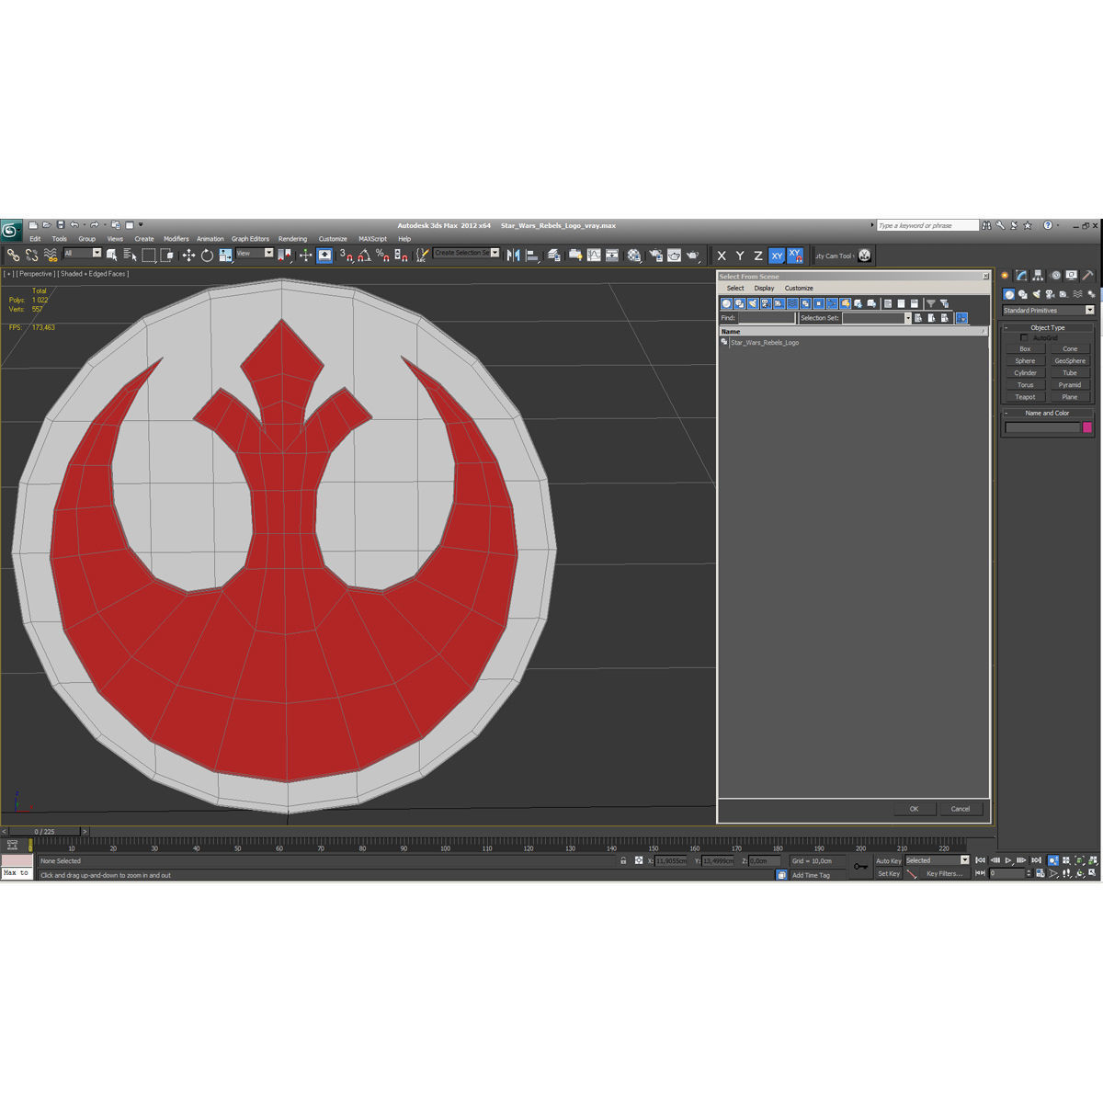
Task: Restrict to X axis constraint
Action: 722,256
